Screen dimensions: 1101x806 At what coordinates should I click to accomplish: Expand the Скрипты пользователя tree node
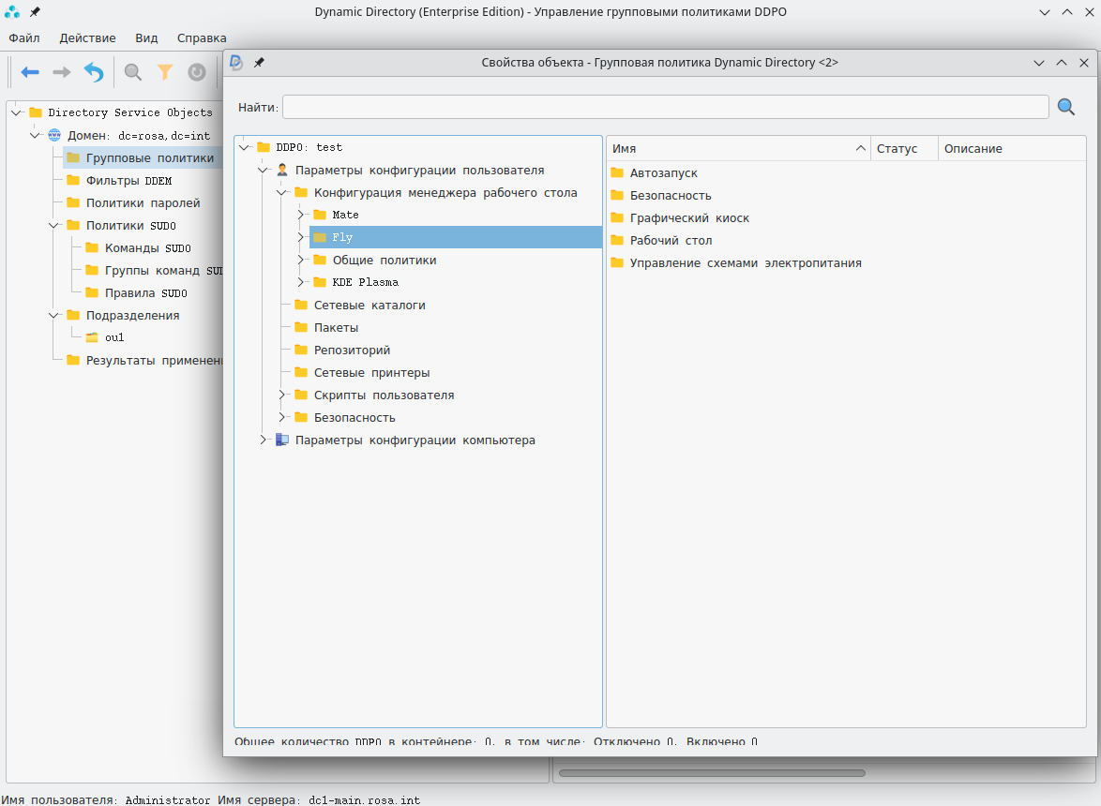coord(282,396)
